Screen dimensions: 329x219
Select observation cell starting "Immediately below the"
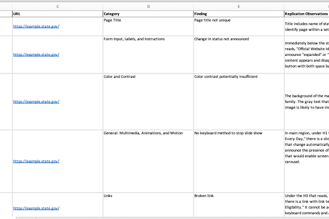[307, 55]
